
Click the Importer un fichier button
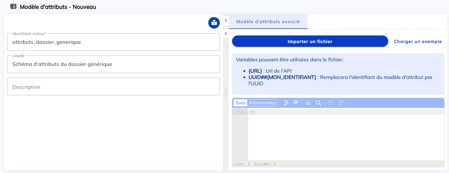pos(310,41)
